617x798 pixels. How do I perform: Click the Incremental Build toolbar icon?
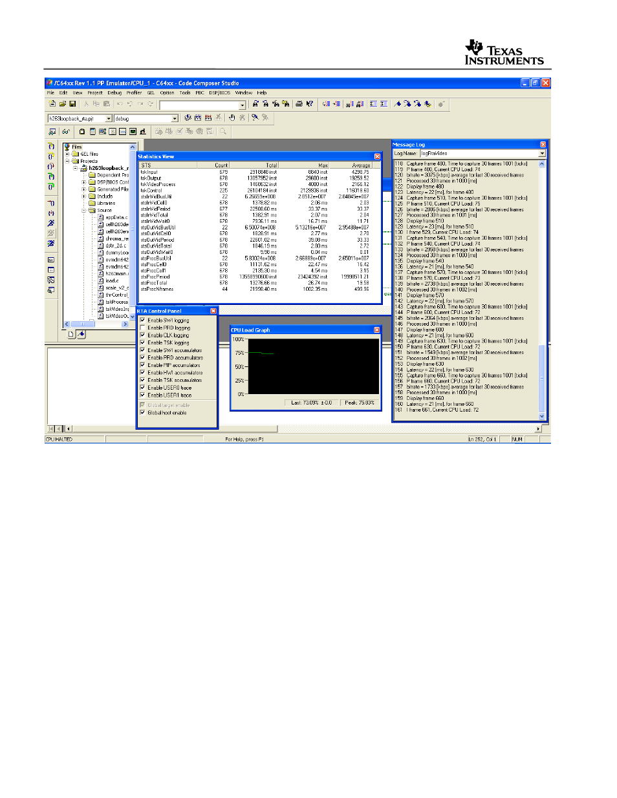(x=198, y=118)
